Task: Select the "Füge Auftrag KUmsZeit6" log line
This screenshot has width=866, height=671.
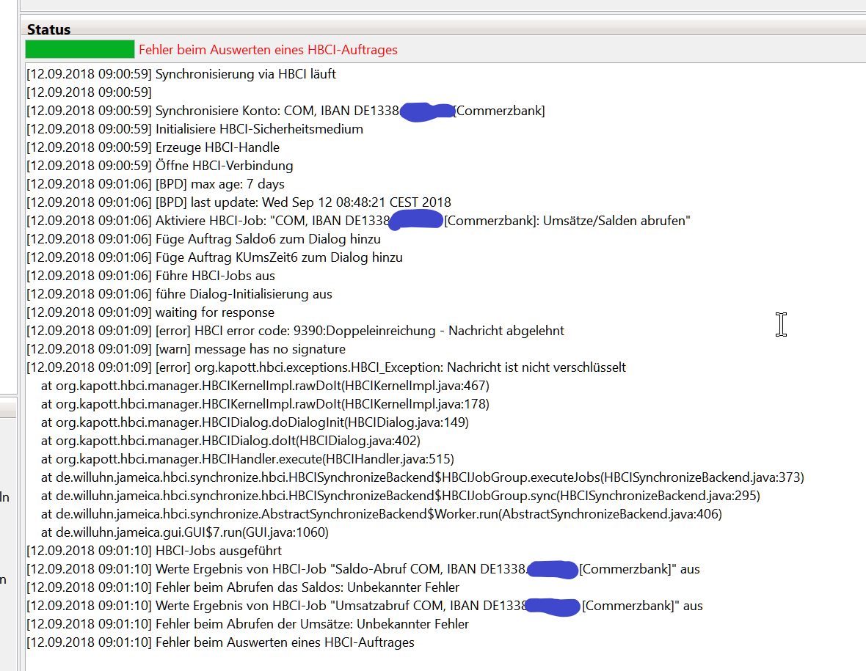Action: (279, 257)
